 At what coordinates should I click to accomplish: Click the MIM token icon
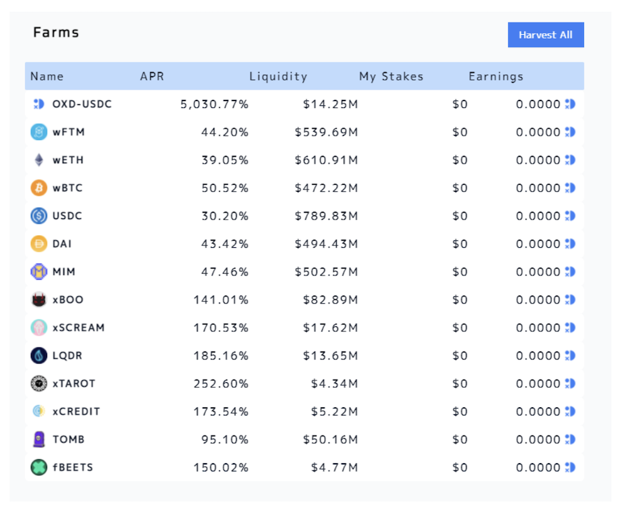39,272
